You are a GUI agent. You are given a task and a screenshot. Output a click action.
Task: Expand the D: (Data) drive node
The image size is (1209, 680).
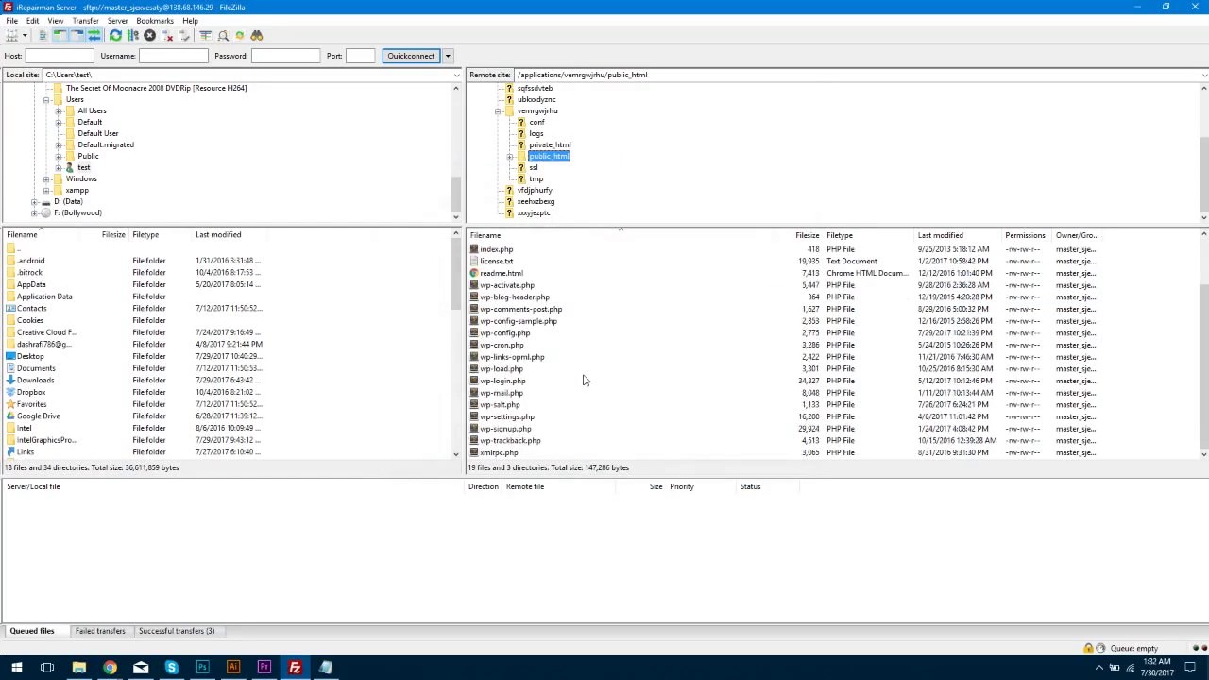pos(34,201)
